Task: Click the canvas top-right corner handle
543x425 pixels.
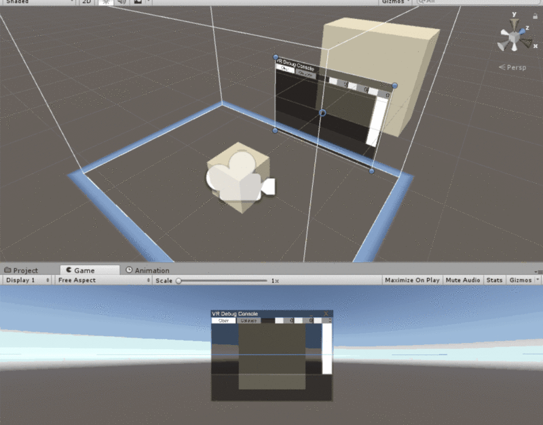Action: (394, 85)
